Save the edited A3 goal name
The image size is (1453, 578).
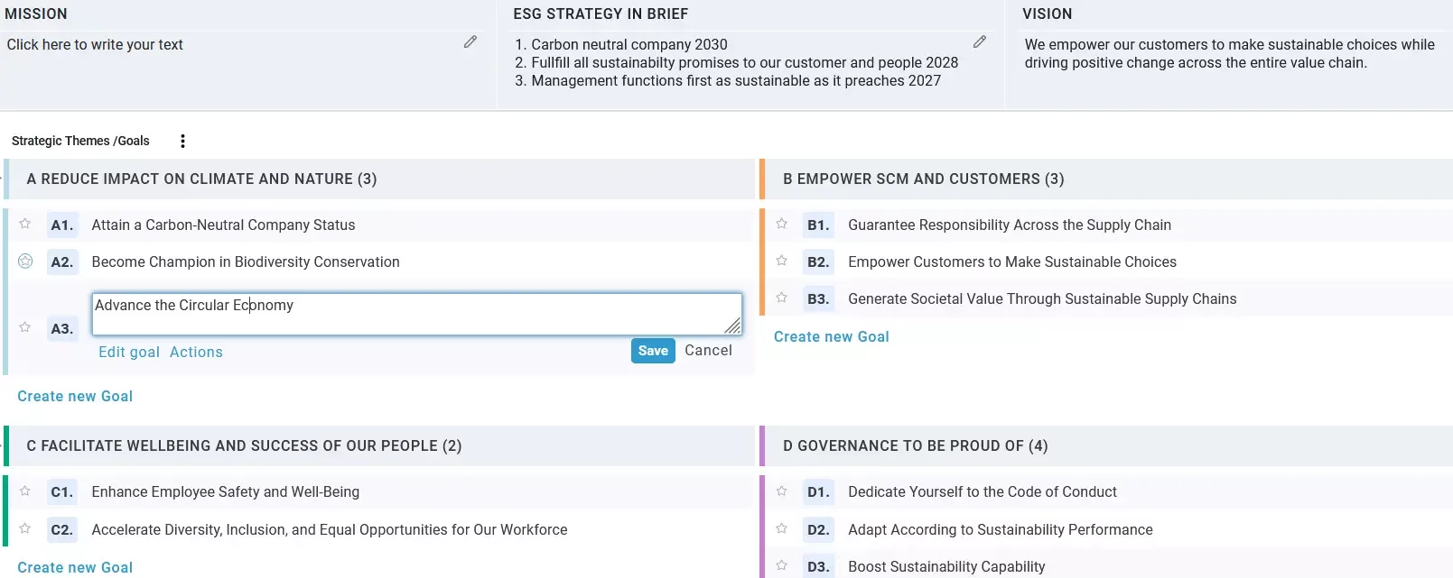653,351
